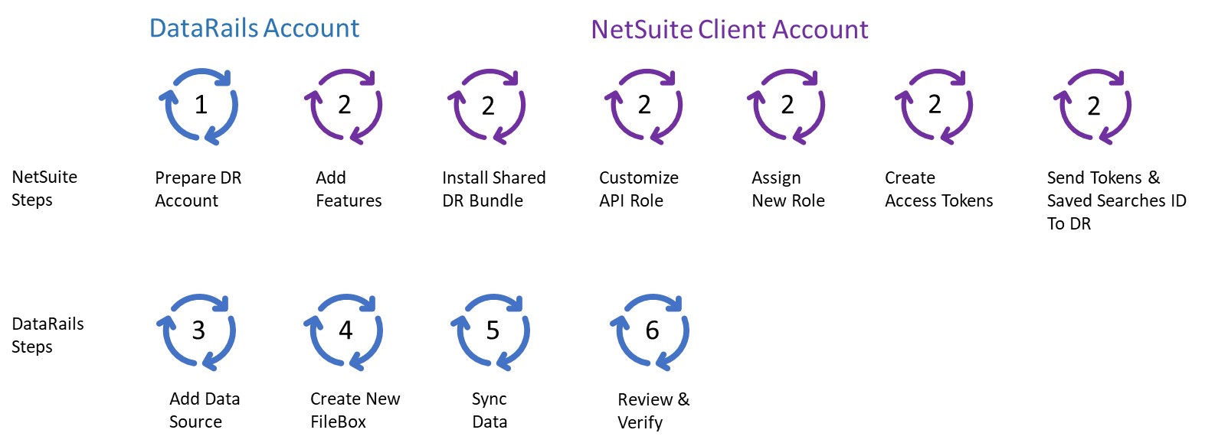Click the cycle icon above Customize API Role

(643, 106)
